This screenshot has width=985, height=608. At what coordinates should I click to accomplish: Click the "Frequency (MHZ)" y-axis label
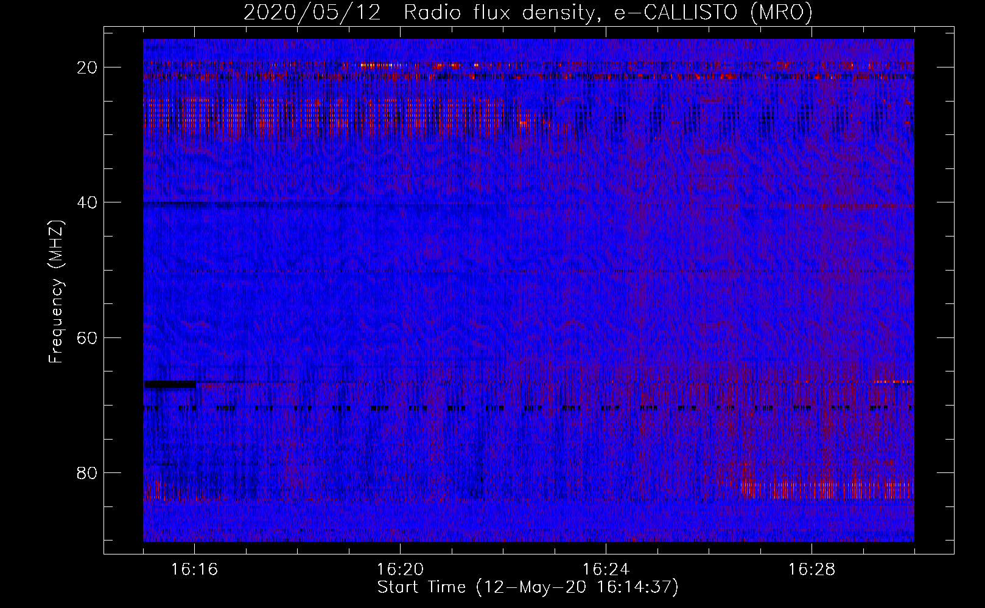[56, 292]
